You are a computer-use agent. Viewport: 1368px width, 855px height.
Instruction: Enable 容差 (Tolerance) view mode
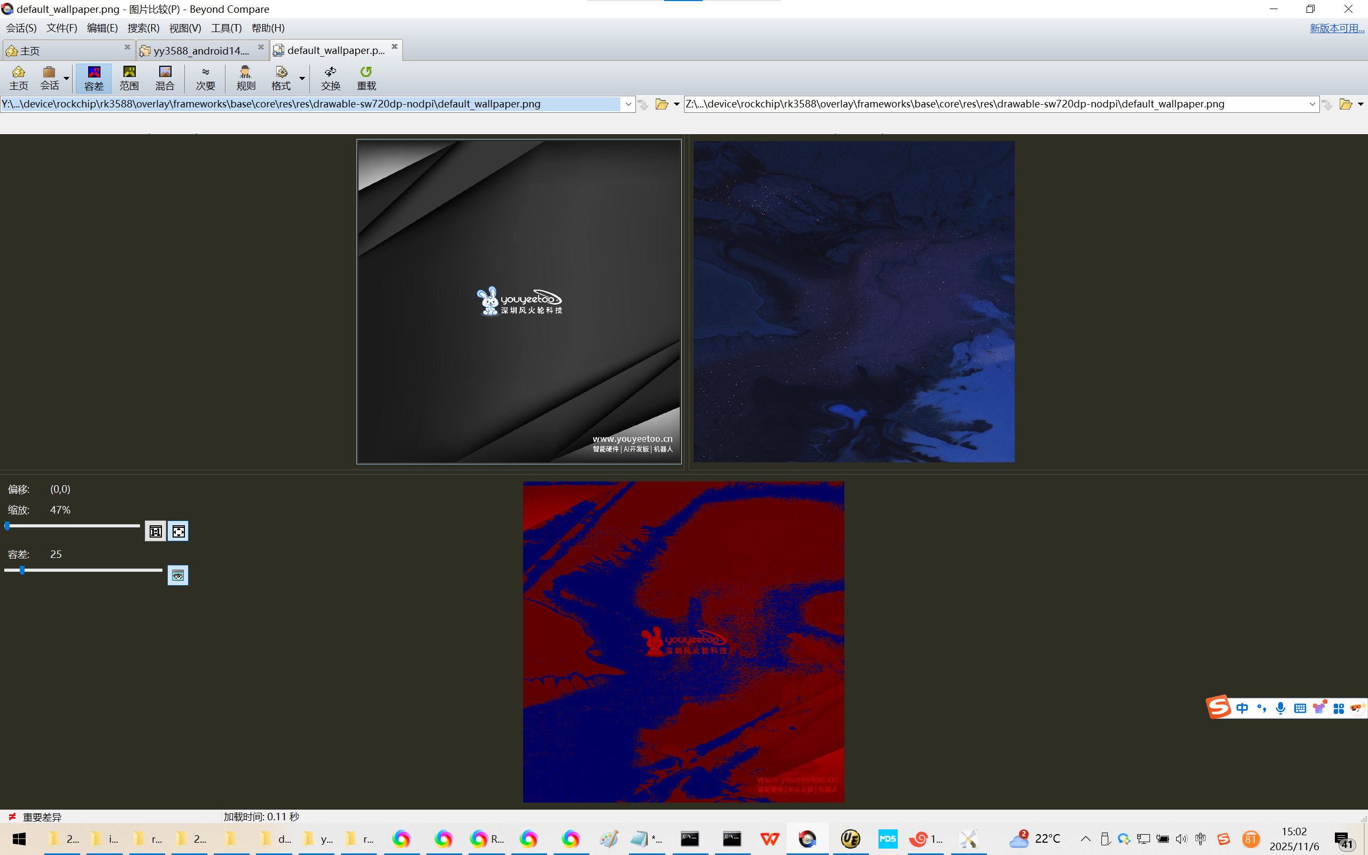click(94, 77)
